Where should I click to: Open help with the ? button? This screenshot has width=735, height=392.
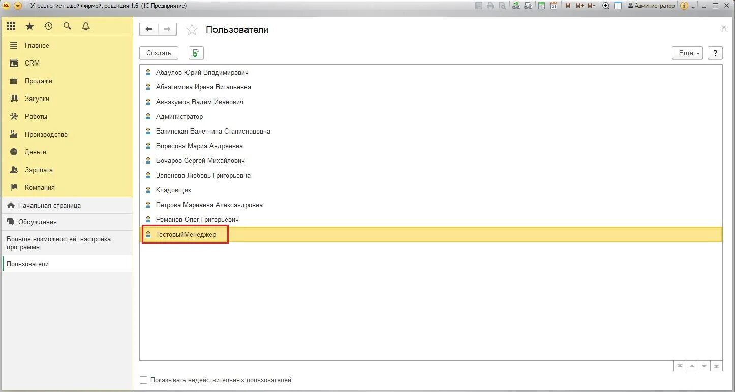click(715, 53)
